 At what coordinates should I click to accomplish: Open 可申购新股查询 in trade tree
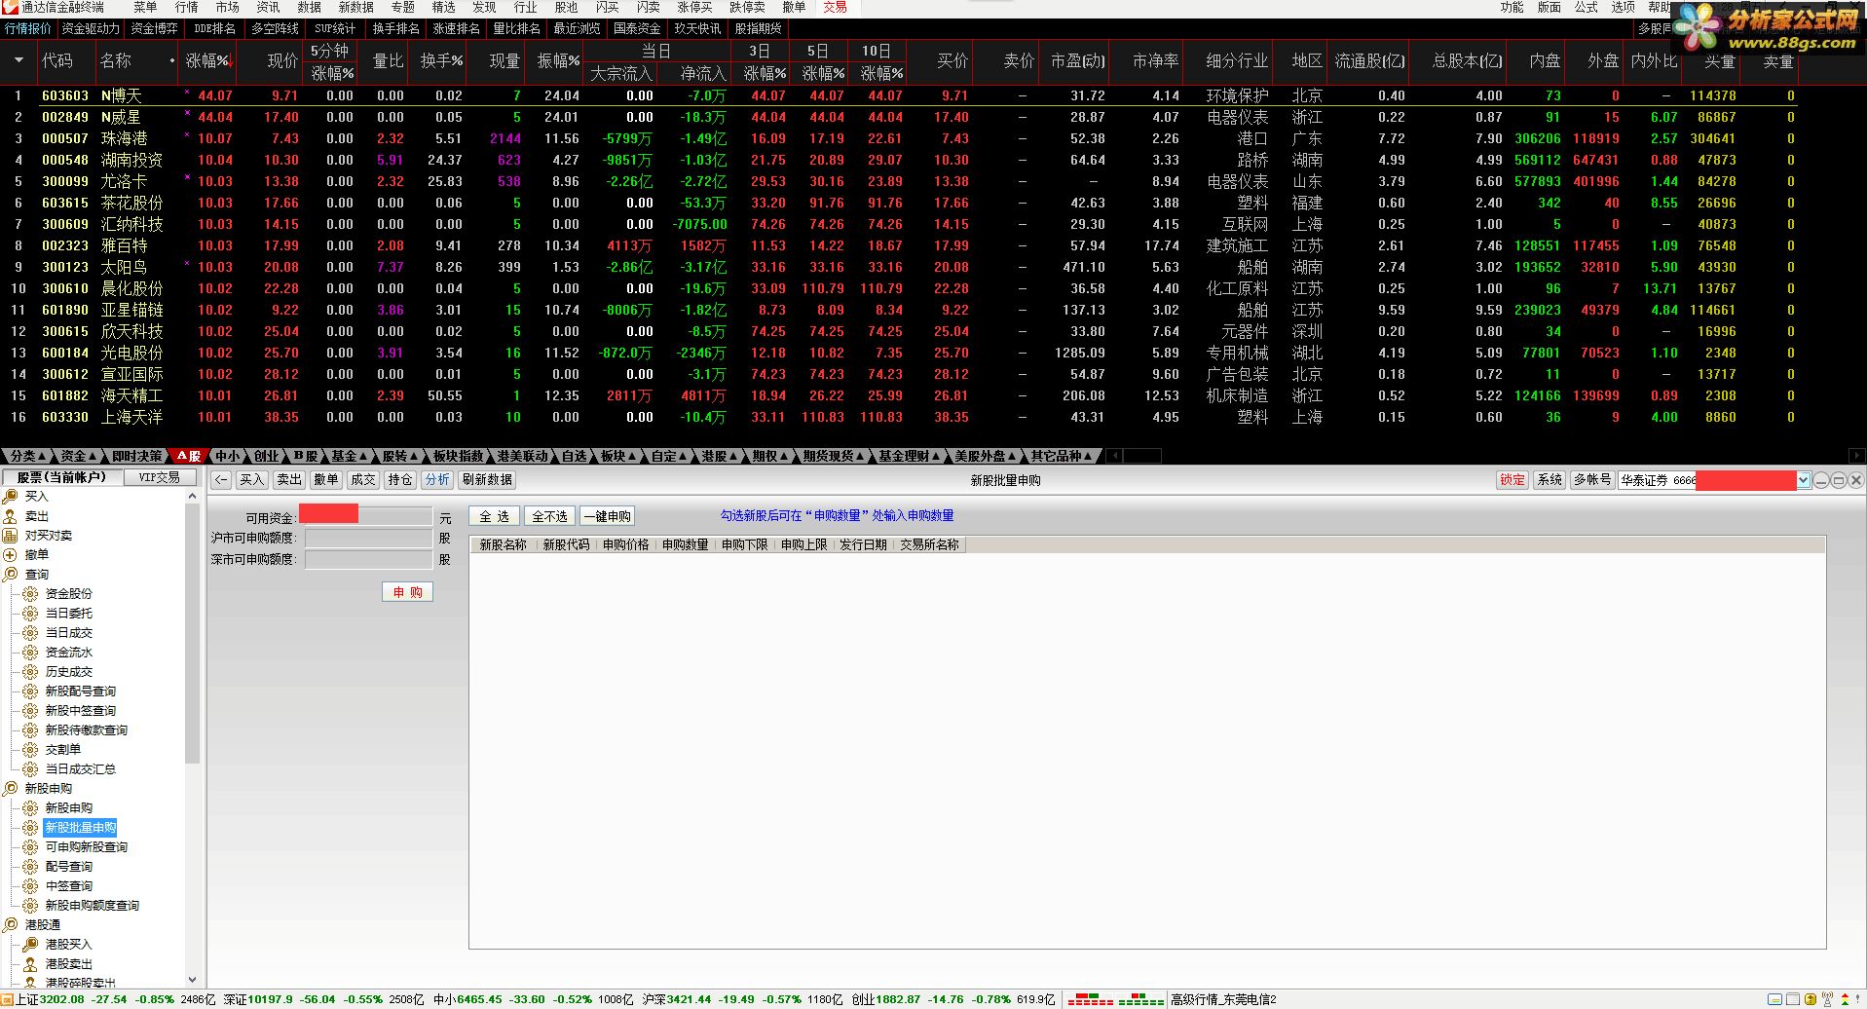click(87, 847)
